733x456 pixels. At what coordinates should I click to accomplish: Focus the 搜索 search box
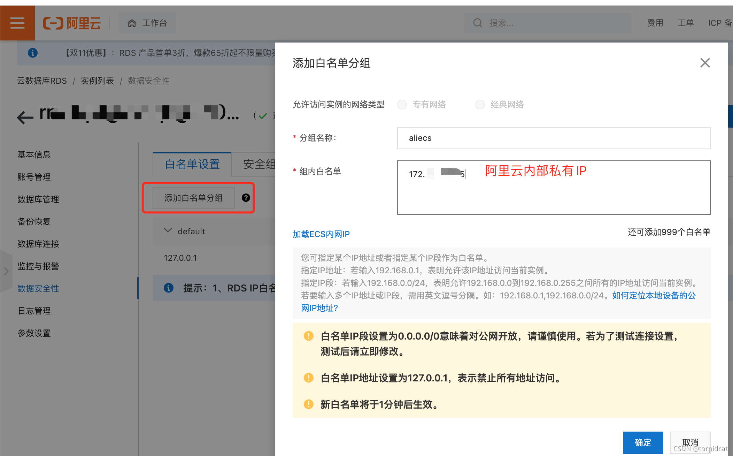(x=547, y=23)
